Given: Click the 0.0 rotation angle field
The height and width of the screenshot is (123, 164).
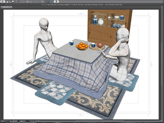Looking at the screenshot, I should pyautogui.click(x=21, y=121).
